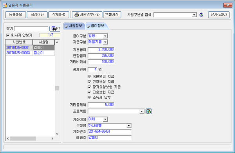Open the 은행명 dropdown
Viewport: 235px width, 153px height.
(x=128, y=126)
